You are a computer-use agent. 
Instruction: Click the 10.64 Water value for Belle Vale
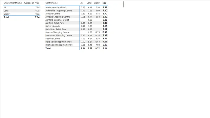click(x=97, y=42)
